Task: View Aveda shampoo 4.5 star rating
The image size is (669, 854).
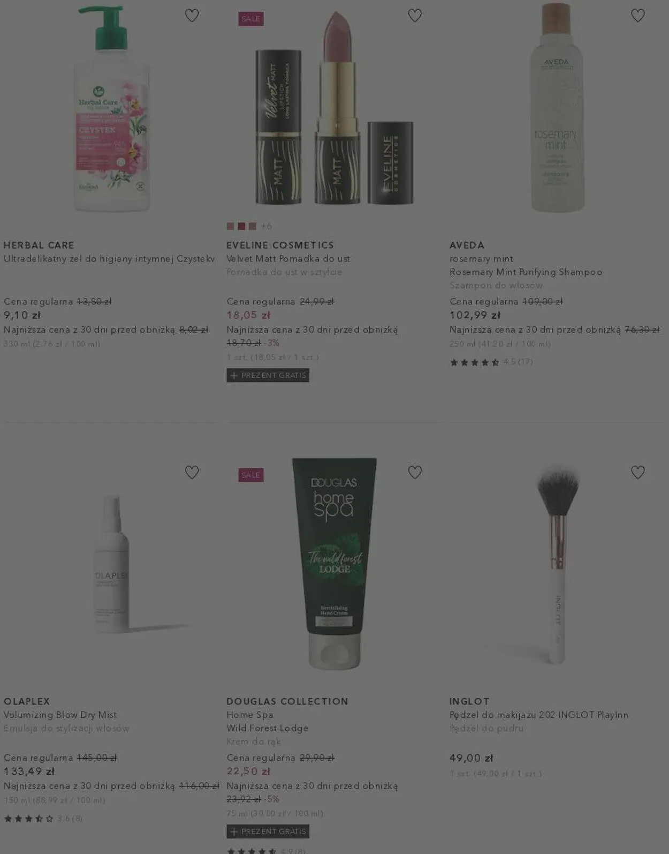Action: point(491,362)
